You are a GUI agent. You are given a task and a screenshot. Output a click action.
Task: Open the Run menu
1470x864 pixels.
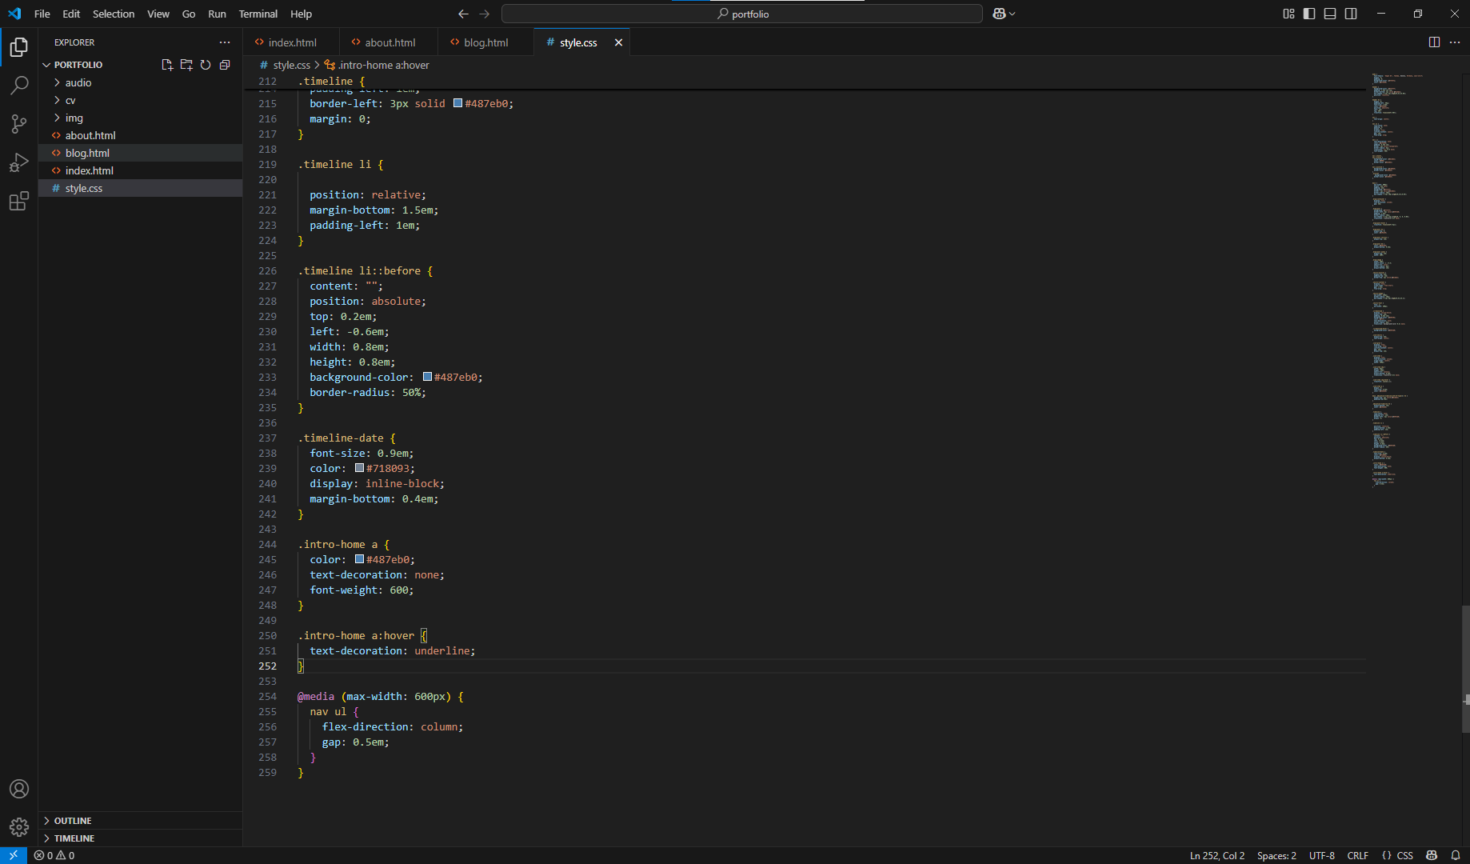pyautogui.click(x=217, y=14)
